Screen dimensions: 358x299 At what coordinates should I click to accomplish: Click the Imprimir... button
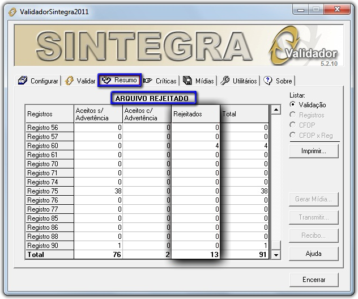pyautogui.click(x=314, y=151)
